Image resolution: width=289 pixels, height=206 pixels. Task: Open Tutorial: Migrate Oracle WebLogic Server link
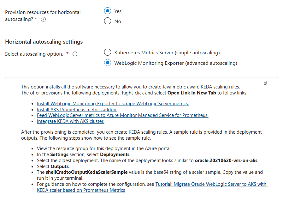tap(152, 187)
